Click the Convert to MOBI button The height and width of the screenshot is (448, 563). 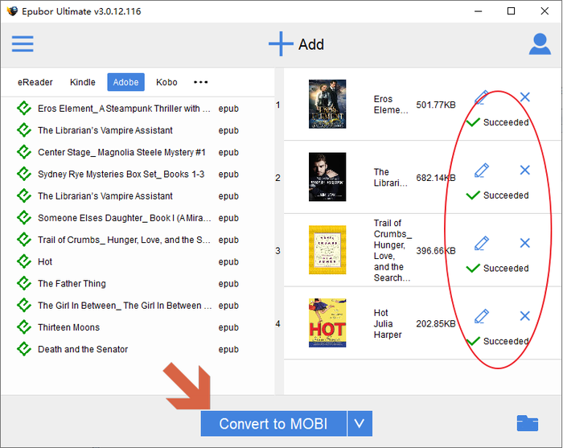[273, 424]
